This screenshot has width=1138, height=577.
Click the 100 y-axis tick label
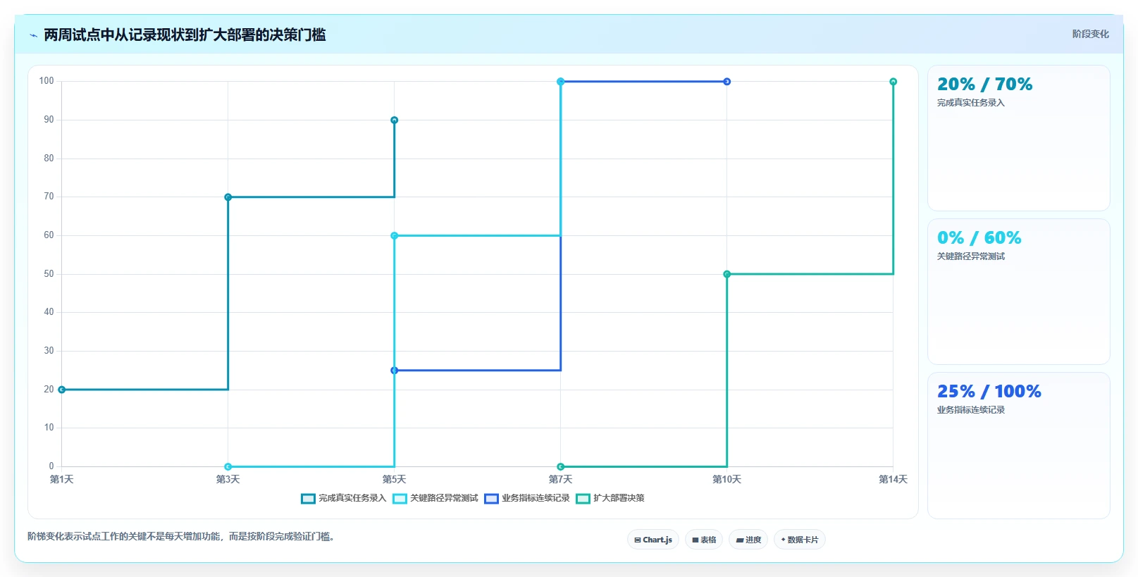[47, 81]
